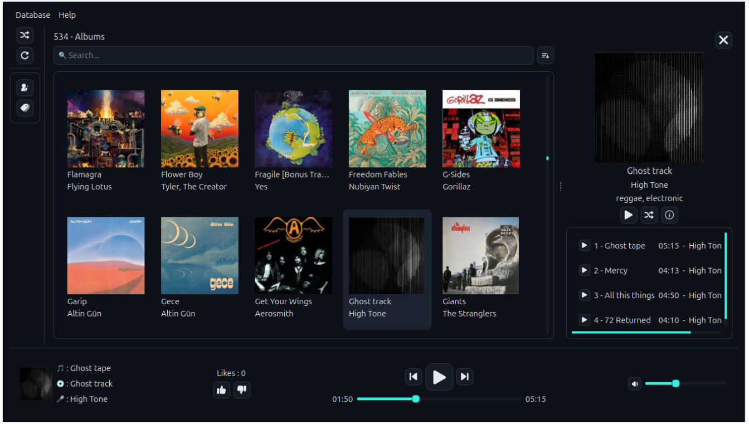Open the tags view icon in the sidebar
749x424 pixels.
25,108
